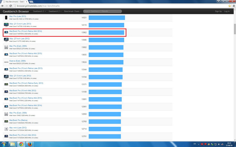The height and width of the screenshot is (147, 236).
Task: Open the iMac (21.5-inch Late 2012) link
Action: (20, 76)
